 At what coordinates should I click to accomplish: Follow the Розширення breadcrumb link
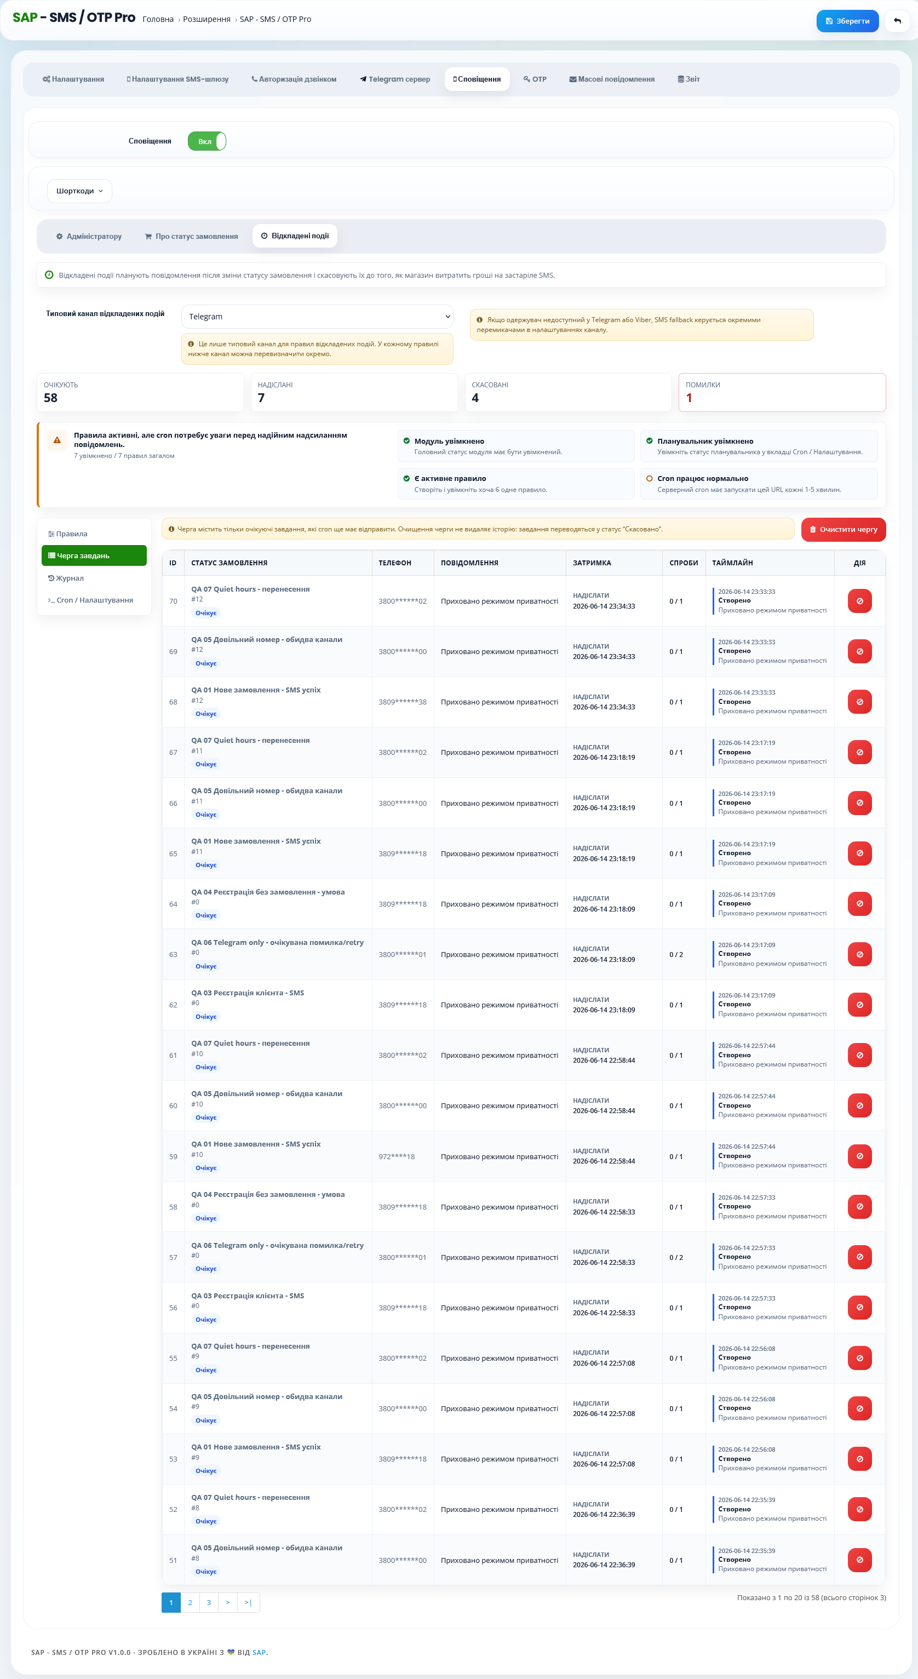[206, 20]
